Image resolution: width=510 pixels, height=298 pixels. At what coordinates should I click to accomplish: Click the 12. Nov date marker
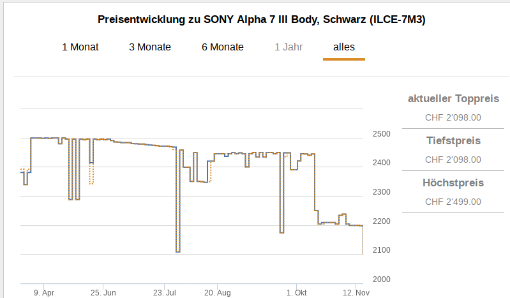(x=354, y=292)
